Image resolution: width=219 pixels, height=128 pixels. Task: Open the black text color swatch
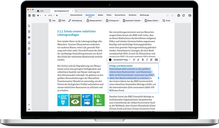110,60
